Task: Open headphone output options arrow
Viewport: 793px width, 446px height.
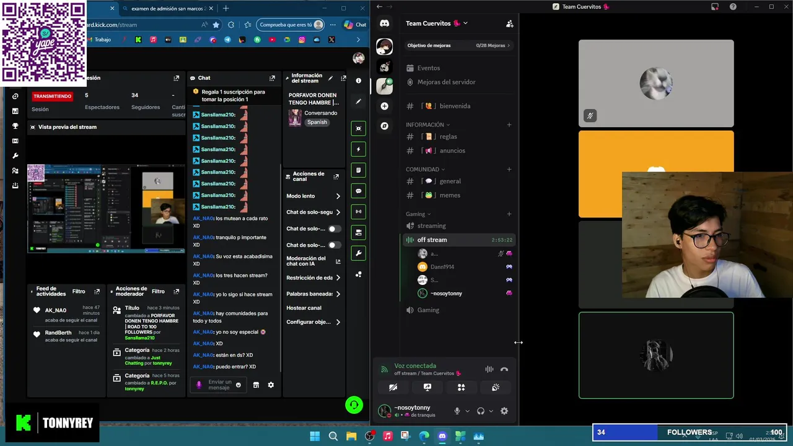Action: tap(491, 411)
